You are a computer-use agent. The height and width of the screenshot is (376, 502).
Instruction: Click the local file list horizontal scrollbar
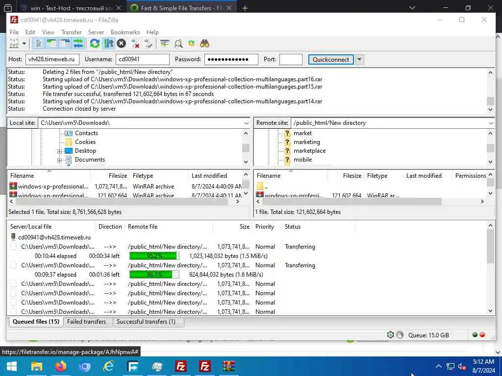click(122, 202)
